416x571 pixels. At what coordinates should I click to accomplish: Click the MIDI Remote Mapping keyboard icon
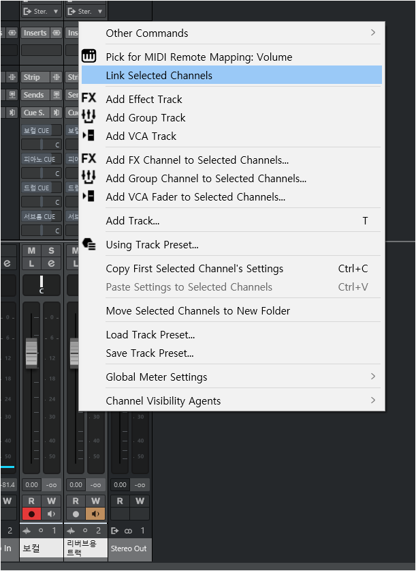(x=89, y=57)
